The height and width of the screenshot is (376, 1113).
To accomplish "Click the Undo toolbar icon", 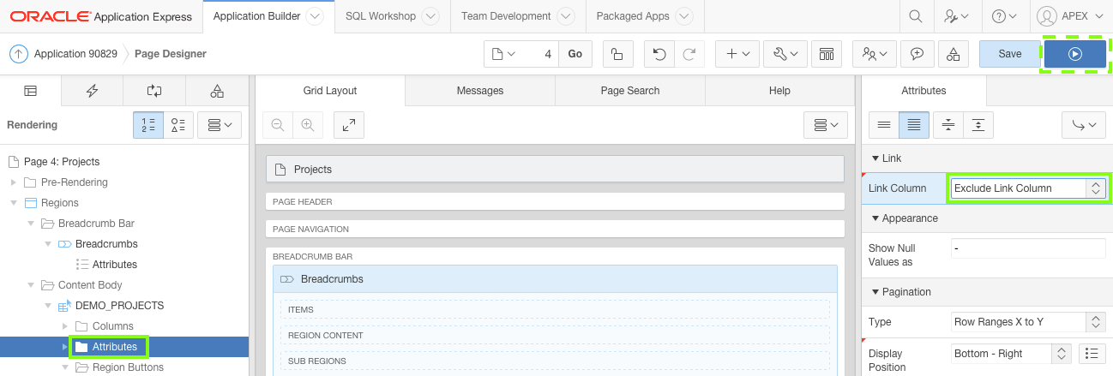I will point(659,54).
